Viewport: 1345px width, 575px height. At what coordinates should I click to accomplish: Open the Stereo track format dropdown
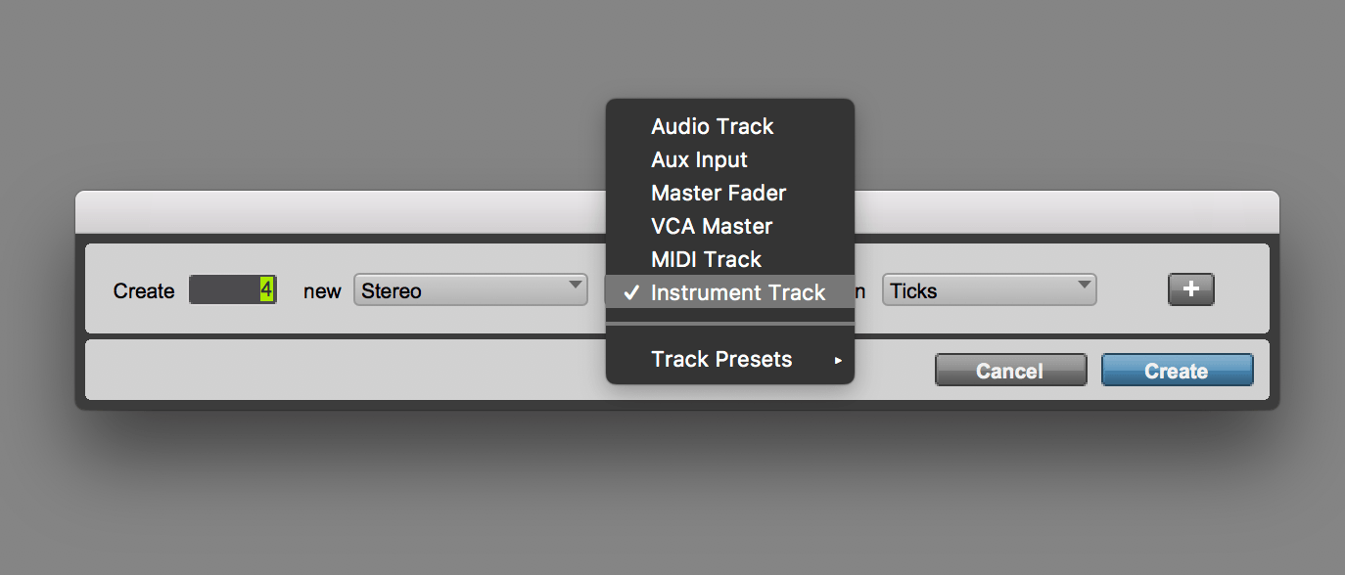click(471, 290)
